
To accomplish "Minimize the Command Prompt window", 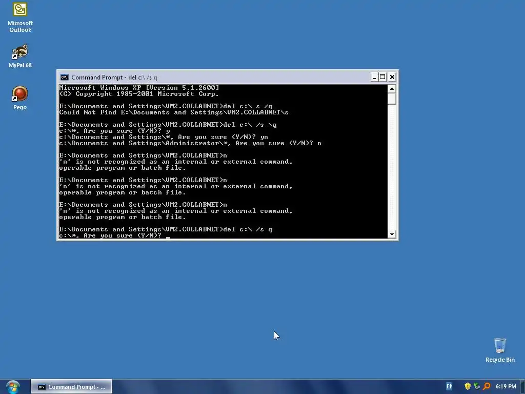I will click(x=374, y=77).
